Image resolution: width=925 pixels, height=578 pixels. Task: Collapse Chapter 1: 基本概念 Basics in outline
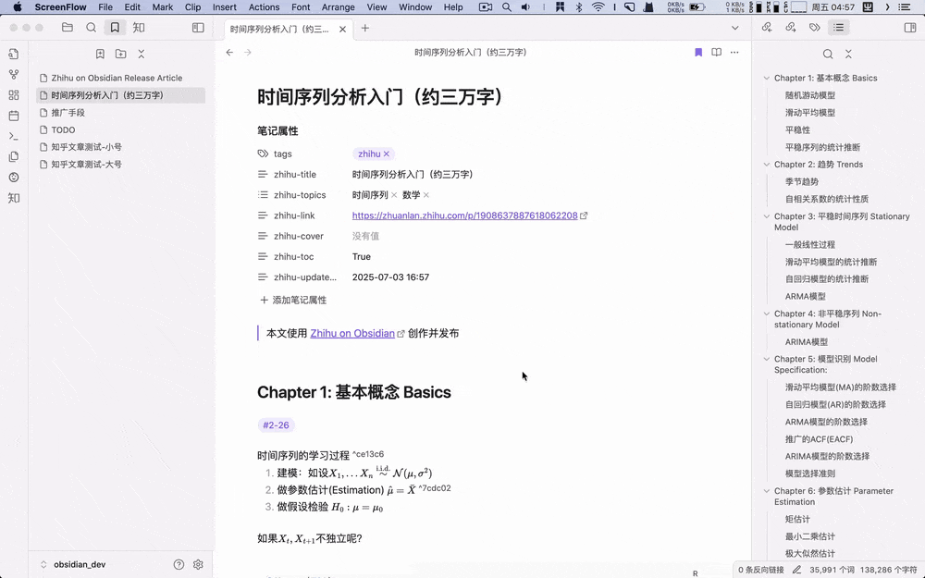pos(765,76)
